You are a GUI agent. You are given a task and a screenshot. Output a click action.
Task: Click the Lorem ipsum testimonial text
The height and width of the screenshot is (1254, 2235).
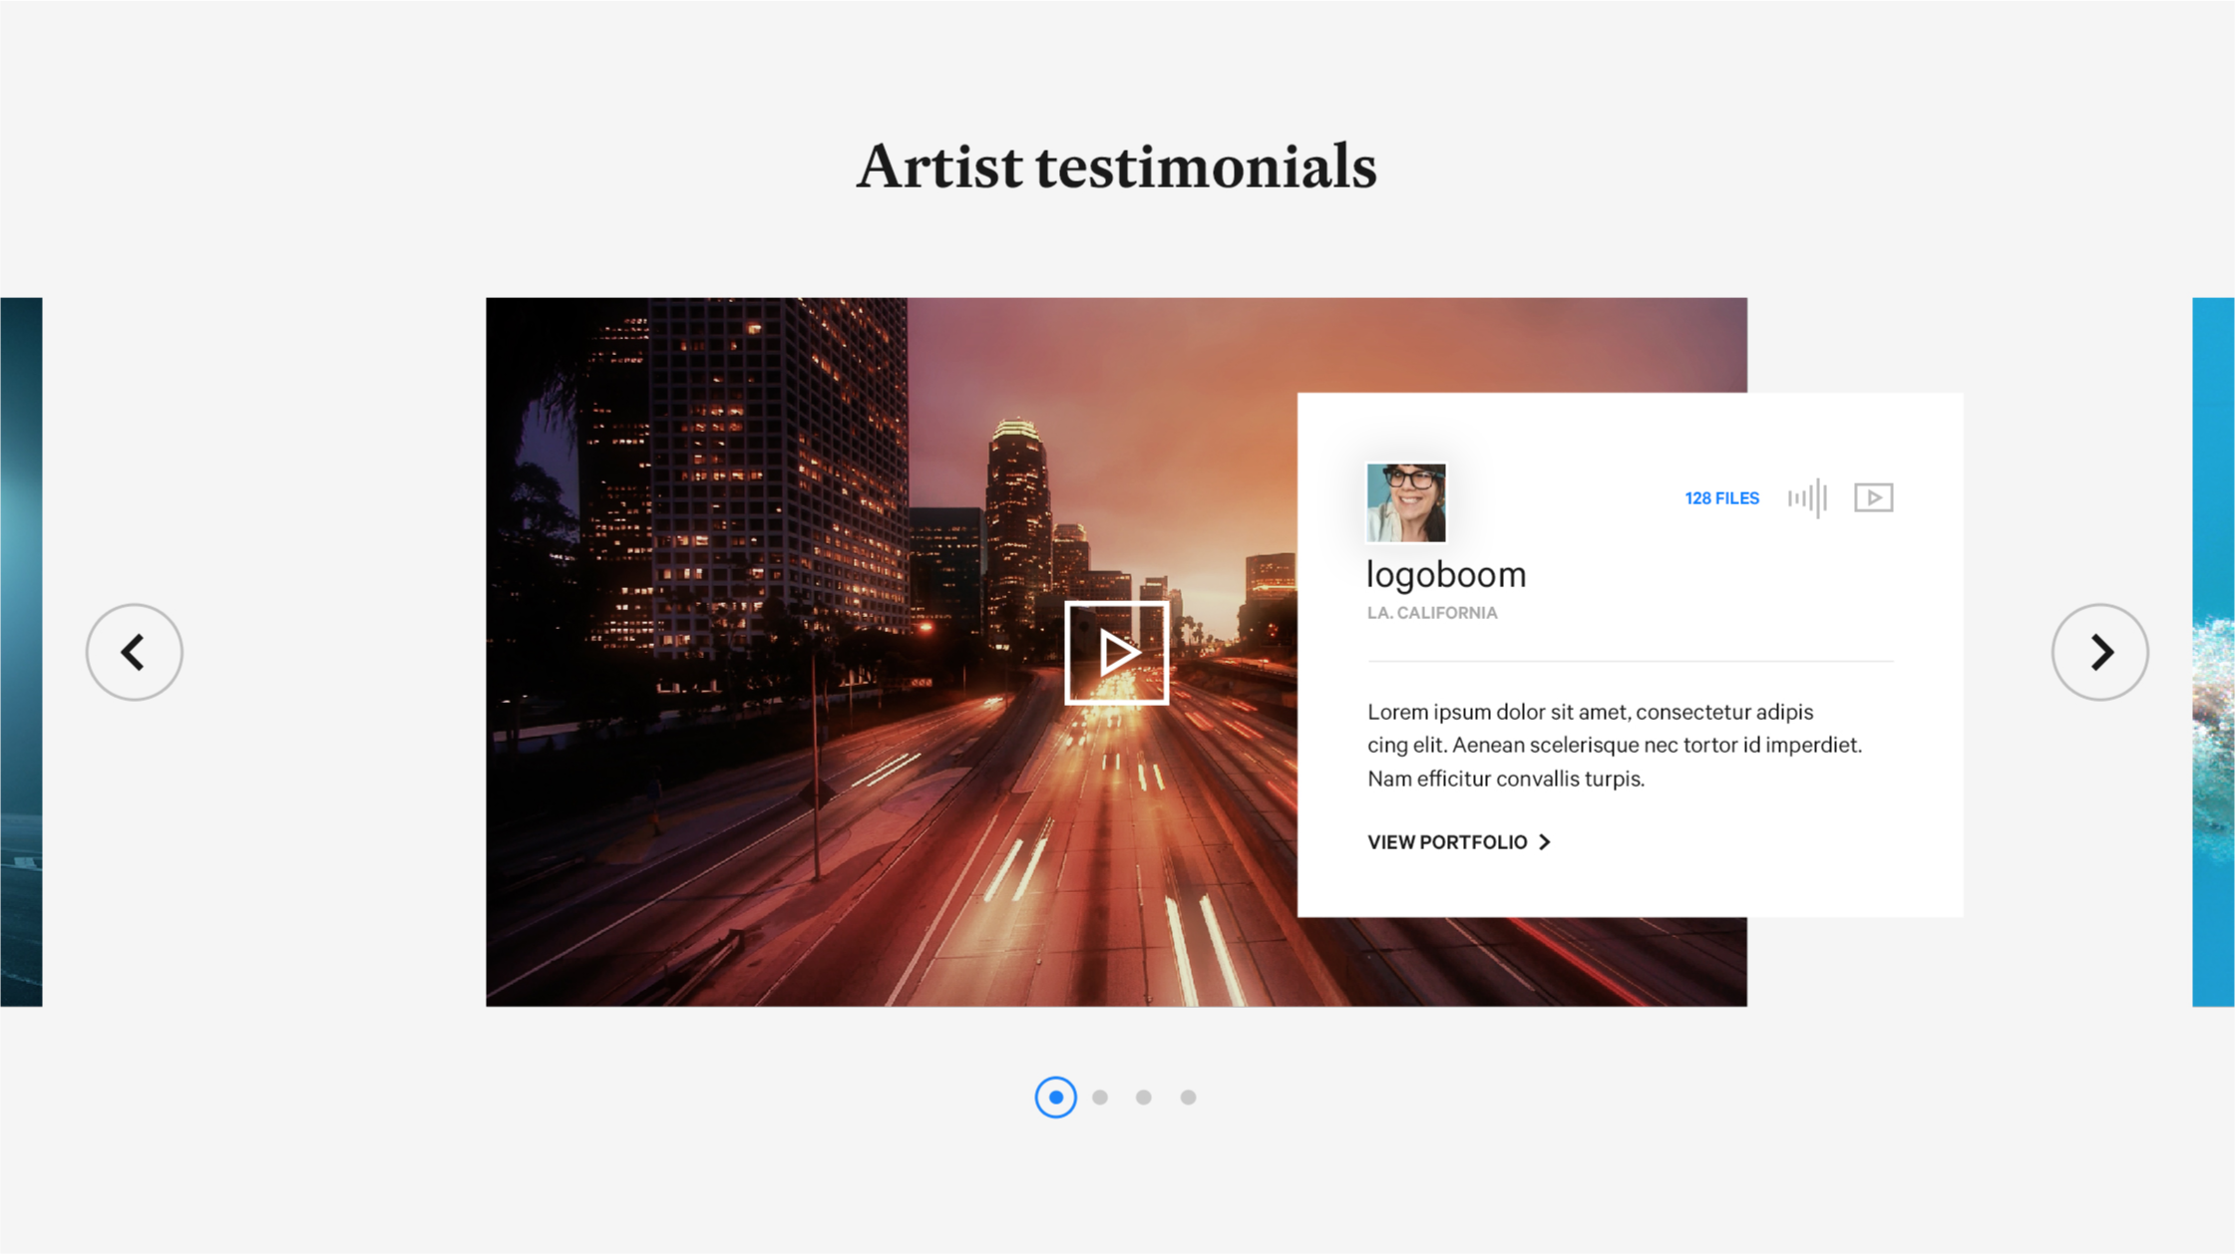click(x=1614, y=745)
